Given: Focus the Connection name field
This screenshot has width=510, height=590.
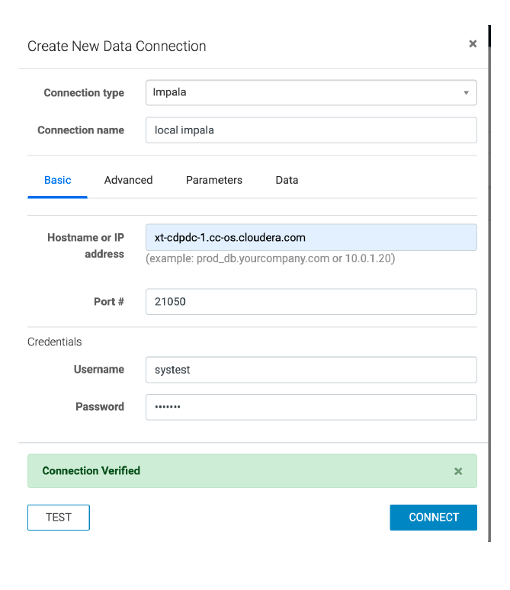Looking at the screenshot, I should pos(311,130).
